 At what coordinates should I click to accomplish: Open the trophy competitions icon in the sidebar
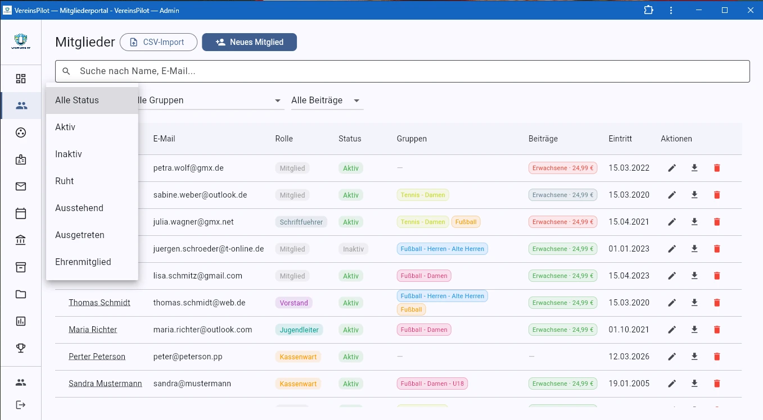point(21,348)
